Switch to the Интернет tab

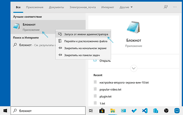108,7
